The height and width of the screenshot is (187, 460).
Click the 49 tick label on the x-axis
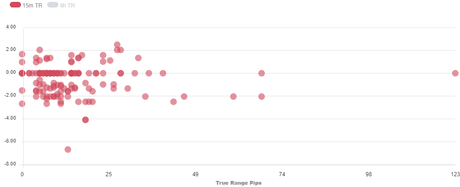pyautogui.click(x=196, y=174)
